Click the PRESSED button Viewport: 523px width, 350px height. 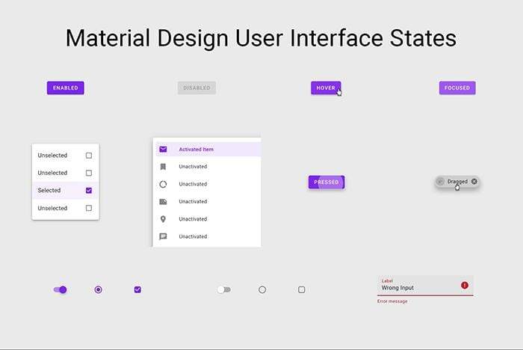[326, 182]
